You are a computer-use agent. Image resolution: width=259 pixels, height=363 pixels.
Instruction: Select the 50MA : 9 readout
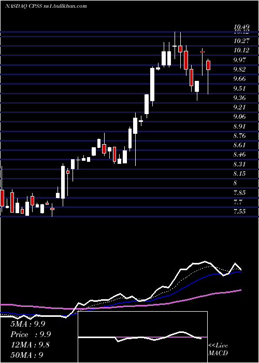(x=26, y=355)
